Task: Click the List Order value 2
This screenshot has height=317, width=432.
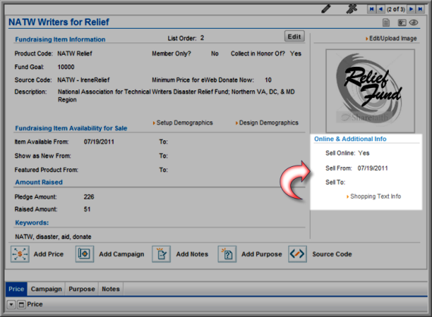Action: (202, 38)
